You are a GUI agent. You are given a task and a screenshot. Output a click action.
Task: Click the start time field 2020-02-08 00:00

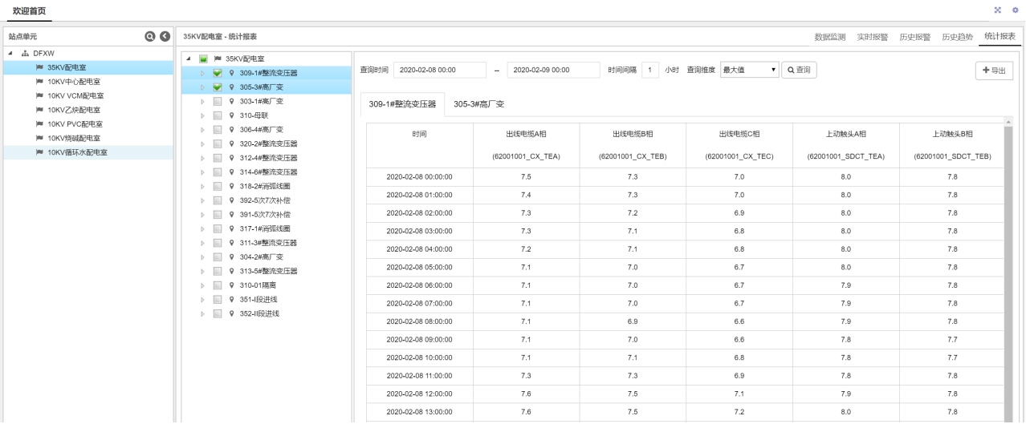440,70
